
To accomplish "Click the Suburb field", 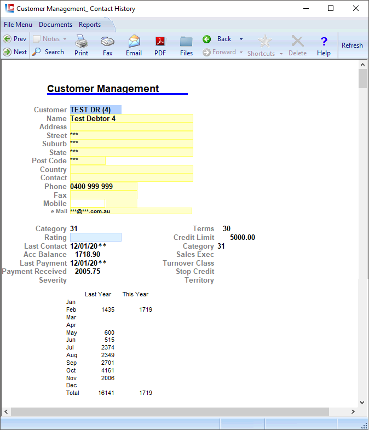I will click(131, 144).
